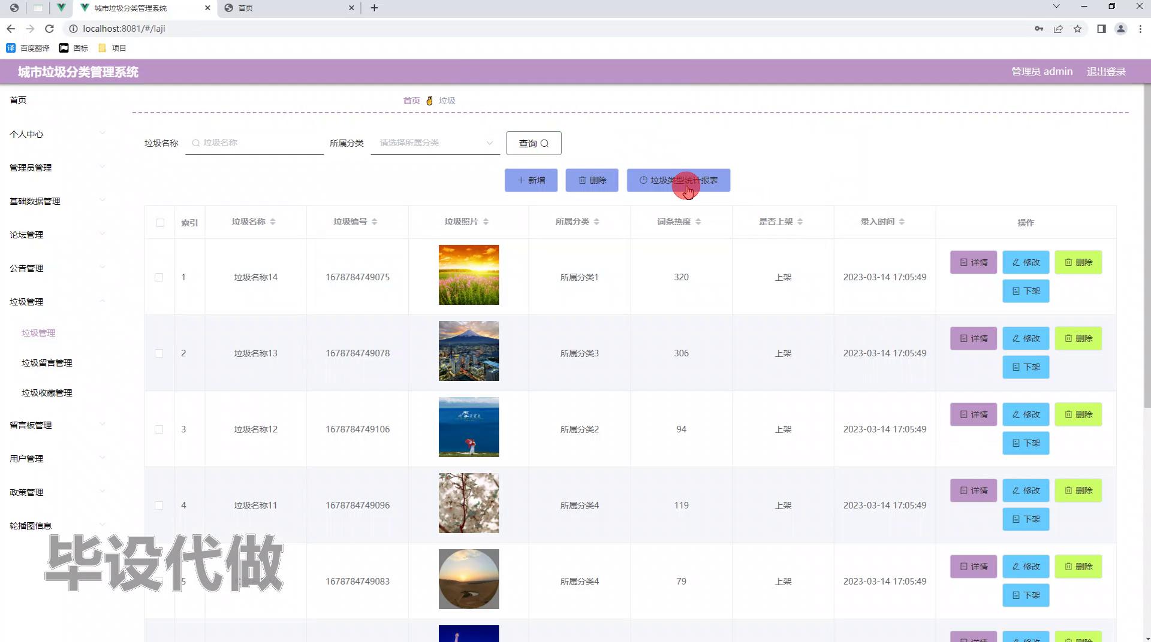Screen dimensions: 1151x642
Task: Focus the browser address bar URL
Action: [x=124, y=29]
